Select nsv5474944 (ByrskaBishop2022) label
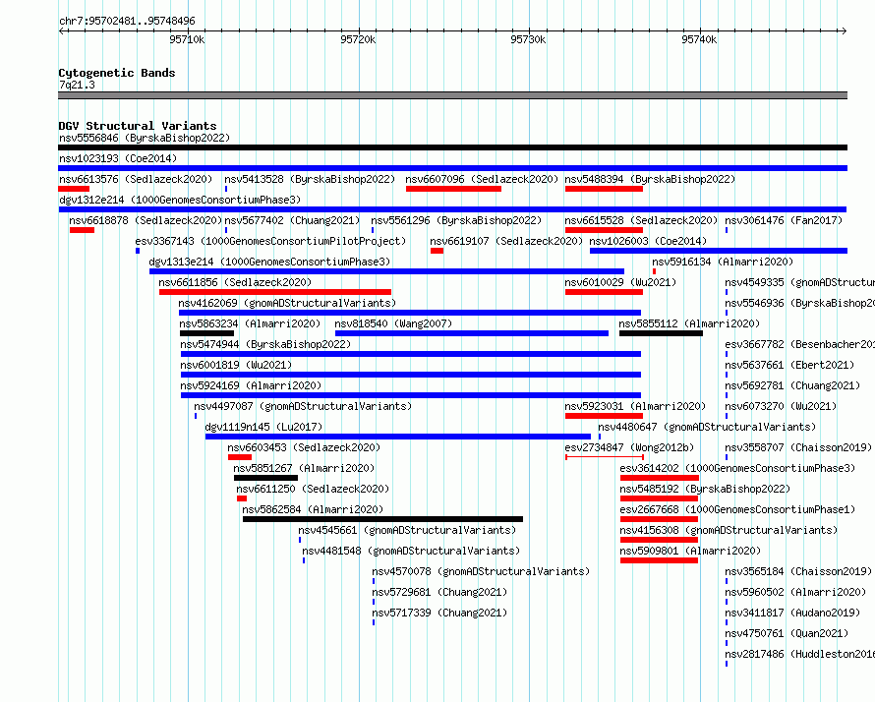 [265, 344]
